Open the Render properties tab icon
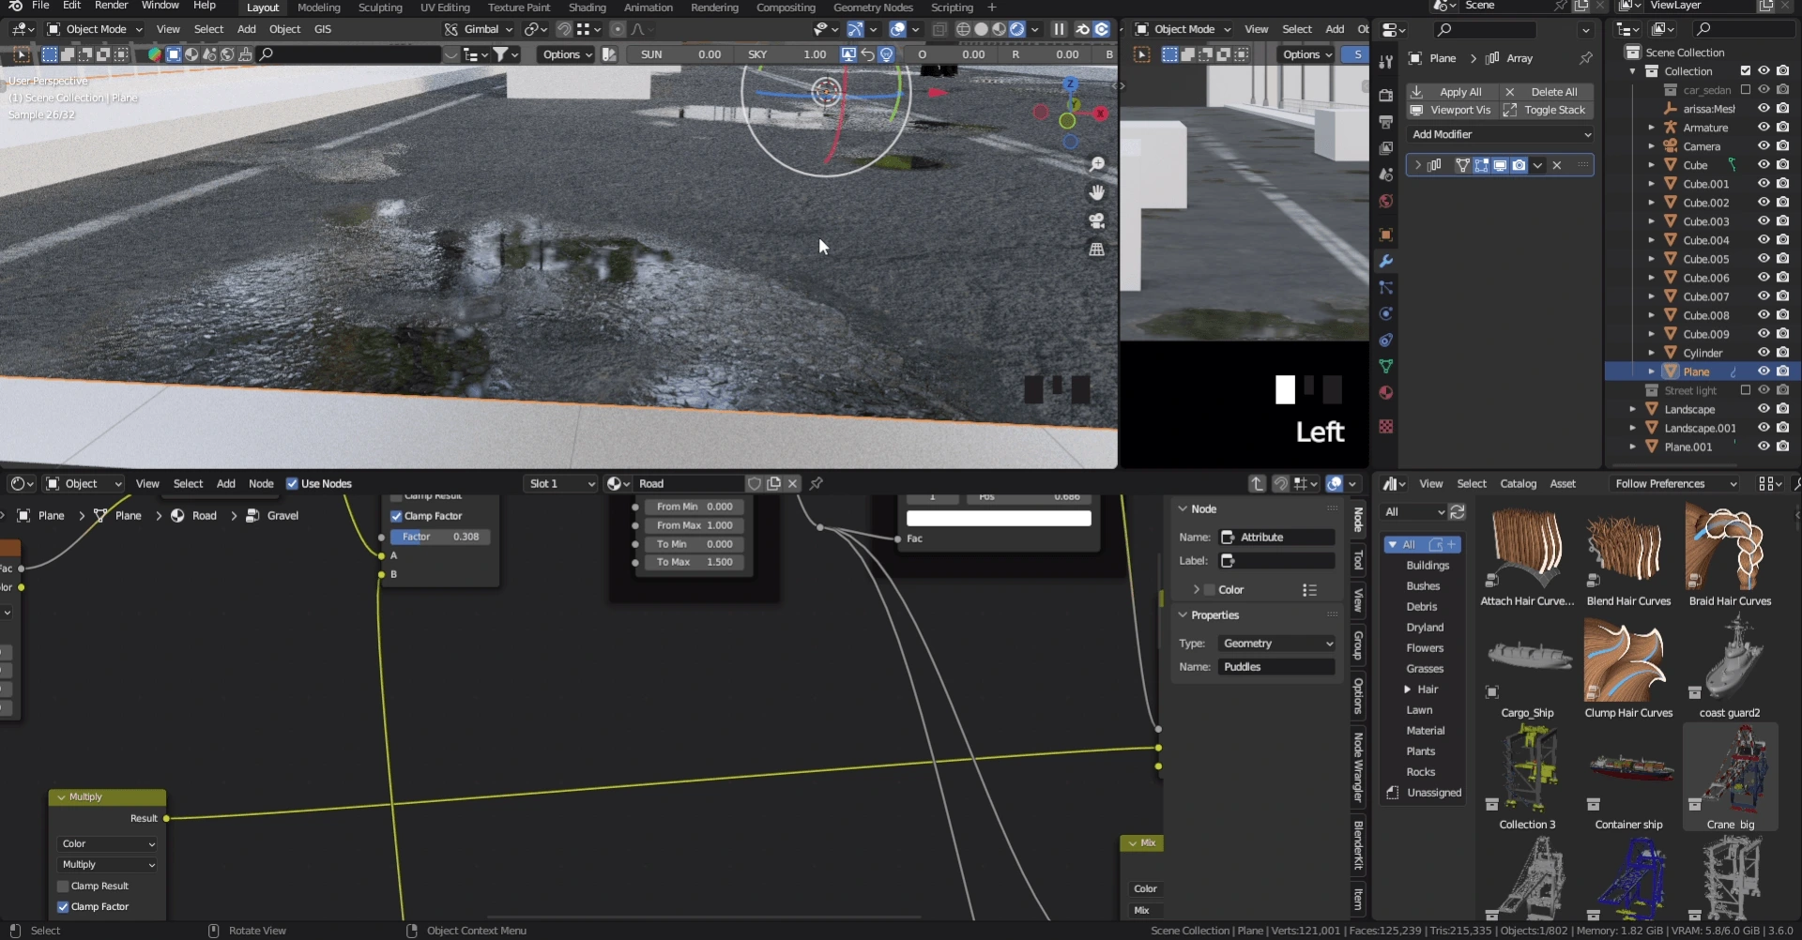Viewport: 1802px width, 940px height. [x=1385, y=95]
